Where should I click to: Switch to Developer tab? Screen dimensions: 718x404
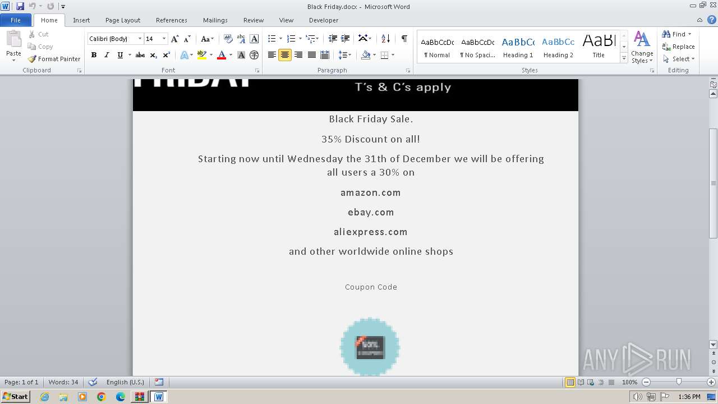point(324,20)
